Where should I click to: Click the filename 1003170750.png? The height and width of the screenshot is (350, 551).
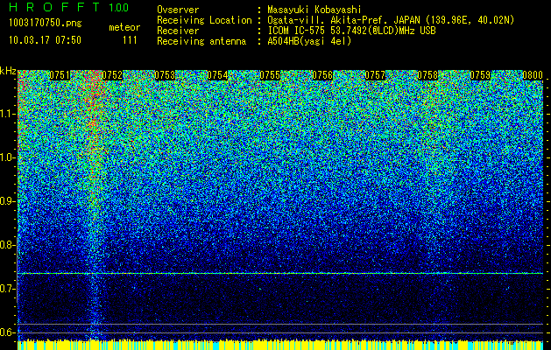click(x=46, y=23)
